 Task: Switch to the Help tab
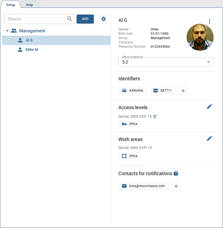pyautogui.click(x=29, y=5)
